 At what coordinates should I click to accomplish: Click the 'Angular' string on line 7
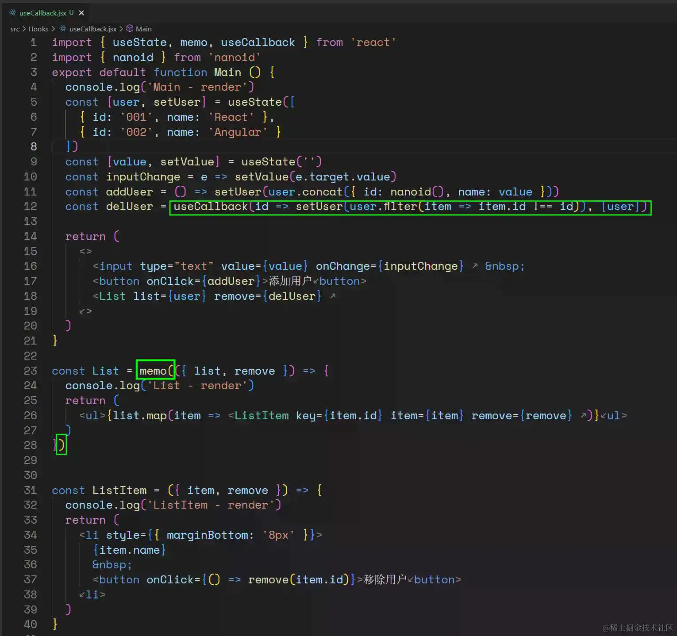pyautogui.click(x=238, y=132)
